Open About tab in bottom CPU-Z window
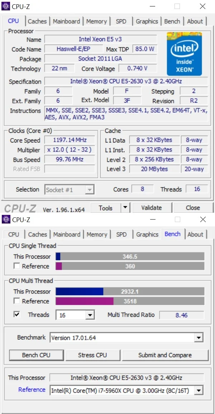 click(196, 235)
